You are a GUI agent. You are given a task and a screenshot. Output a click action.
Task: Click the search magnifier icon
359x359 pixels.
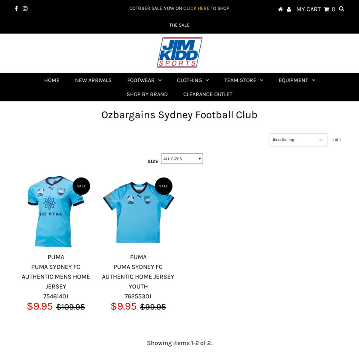[341, 9]
